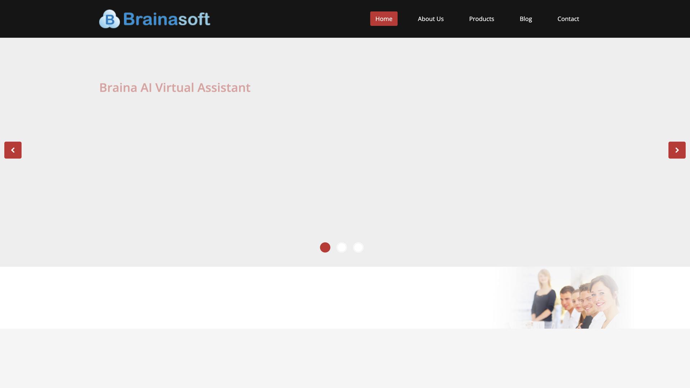This screenshot has height=388, width=690.
Task: Go to previous slide arrow
Action: [13, 150]
